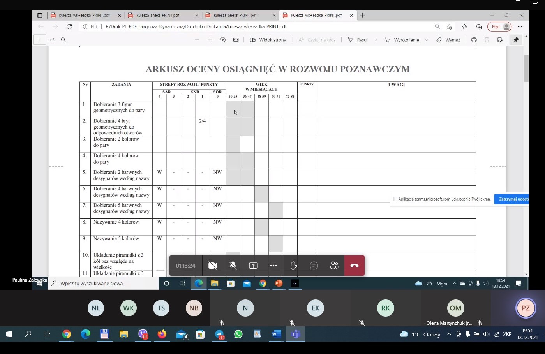Image resolution: width=545 pixels, height=354 pixels.
Task: Open the Wyróżnienie highlighter options
Action: coord(426,39)
